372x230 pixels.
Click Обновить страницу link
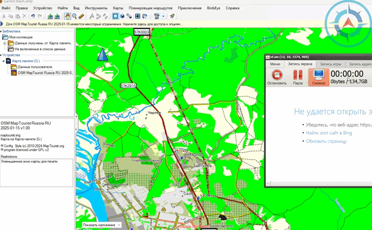tap(326, 141)
